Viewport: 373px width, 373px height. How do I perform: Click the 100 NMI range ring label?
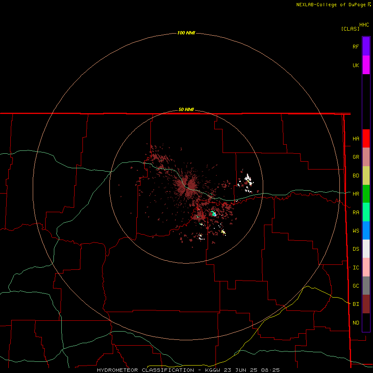[x=186, y=33]
